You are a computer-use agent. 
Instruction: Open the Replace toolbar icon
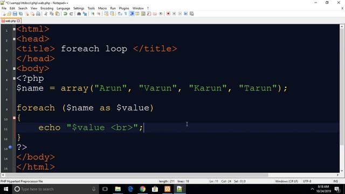(85, 13)
